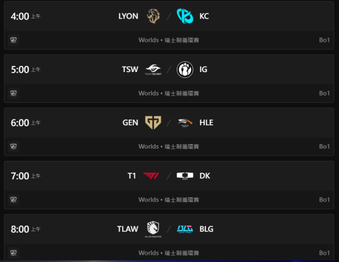This screenshot has height=262, width=339.
Task: Click the orange HLE team logo
Action: tap(185, 122)
